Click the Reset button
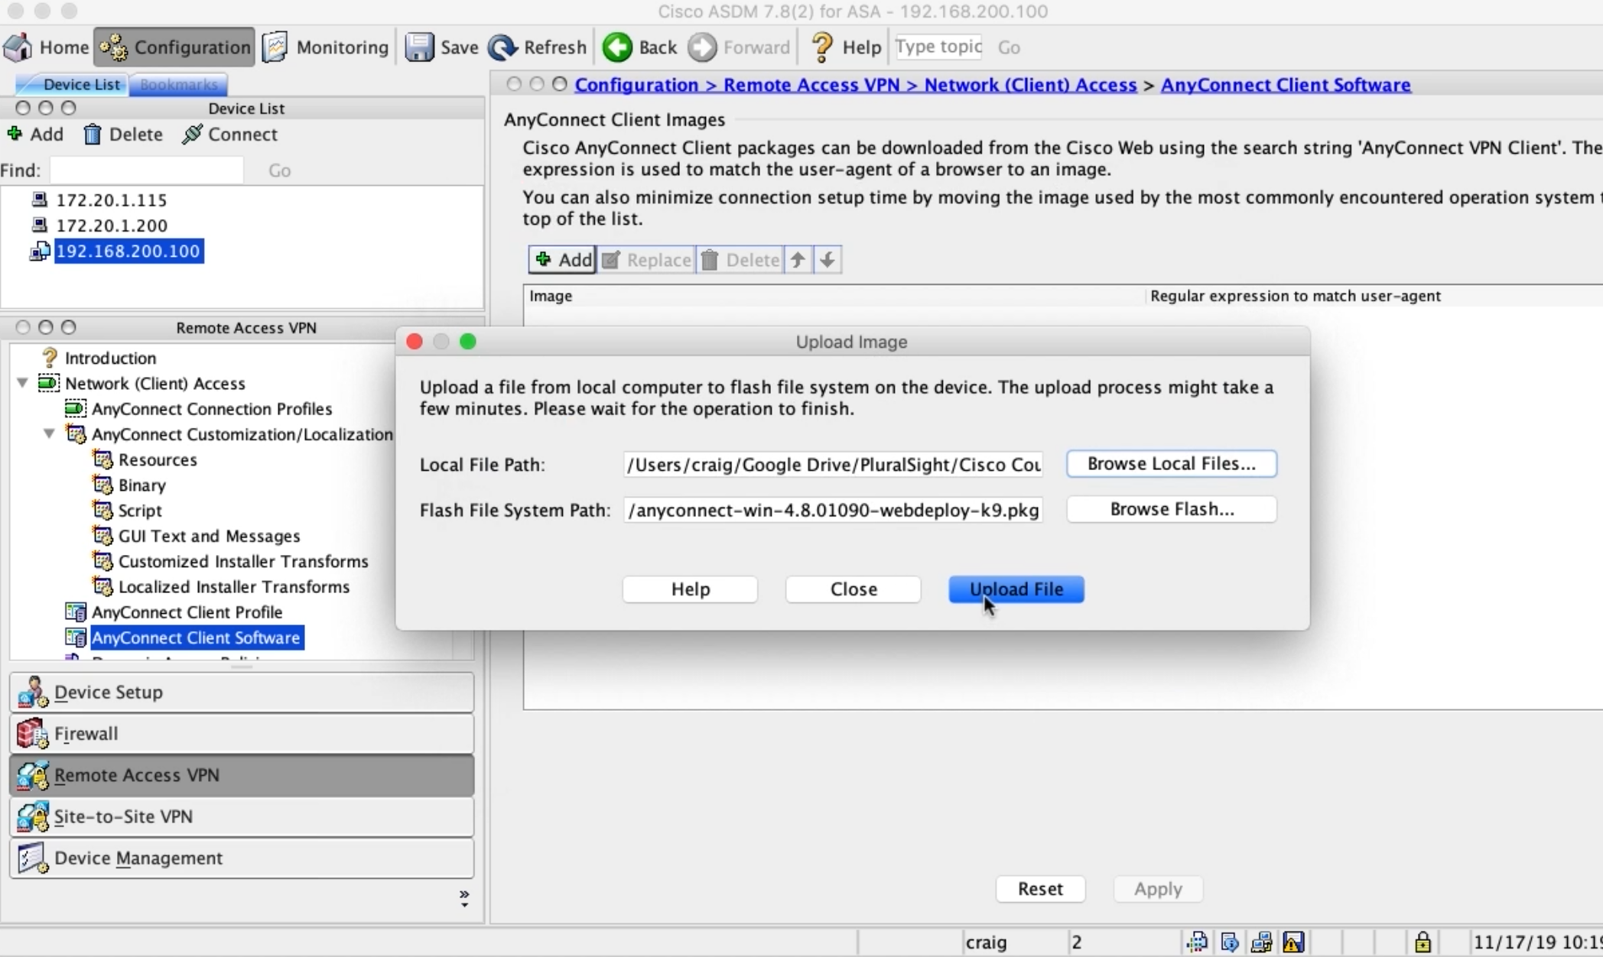Viewport: 1603px width, 957px height. (1040, 889)
